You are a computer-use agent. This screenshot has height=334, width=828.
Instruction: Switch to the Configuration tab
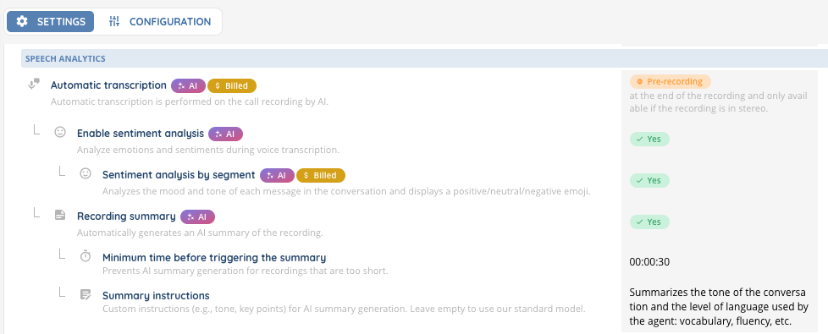pos(159,22)
